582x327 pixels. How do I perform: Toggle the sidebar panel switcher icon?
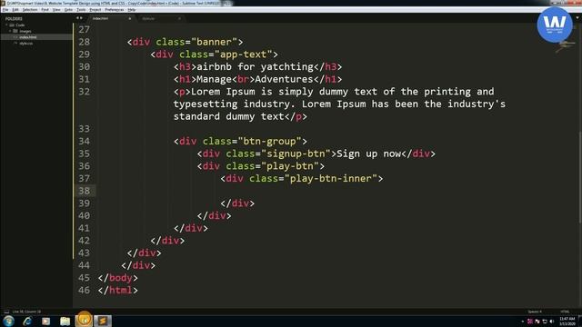pos(6,312)
